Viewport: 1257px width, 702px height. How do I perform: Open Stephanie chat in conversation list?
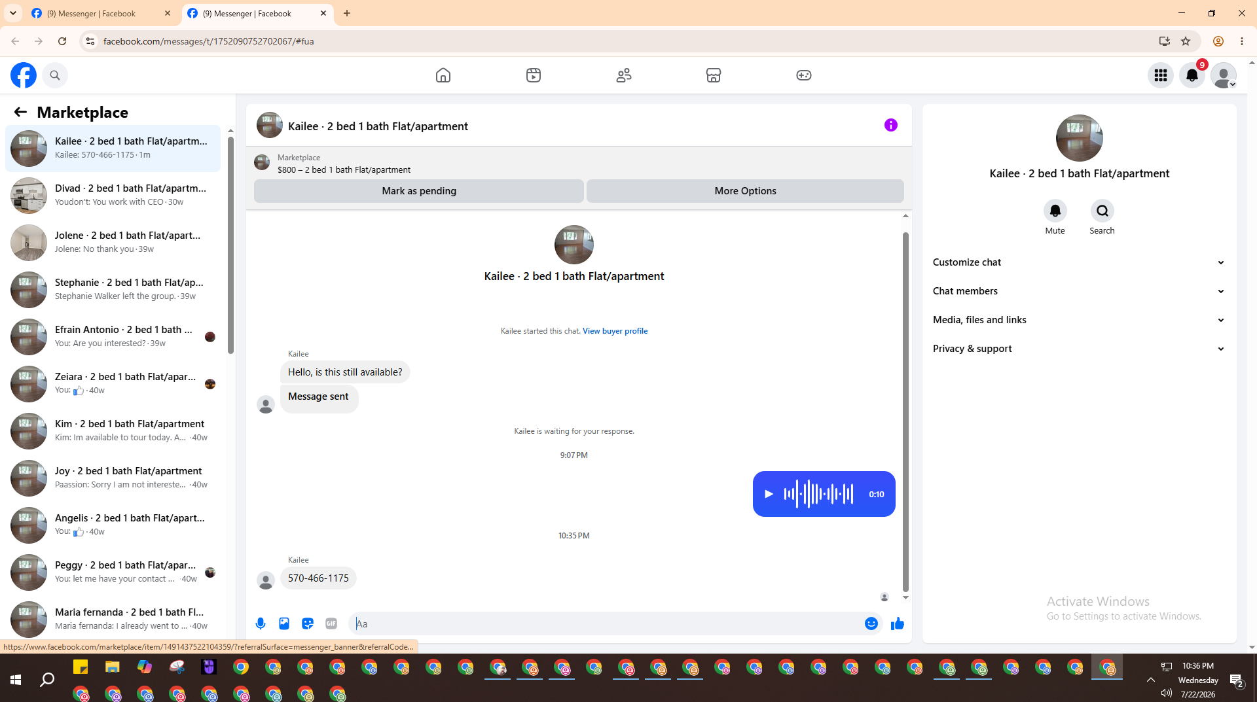(113, 290)
